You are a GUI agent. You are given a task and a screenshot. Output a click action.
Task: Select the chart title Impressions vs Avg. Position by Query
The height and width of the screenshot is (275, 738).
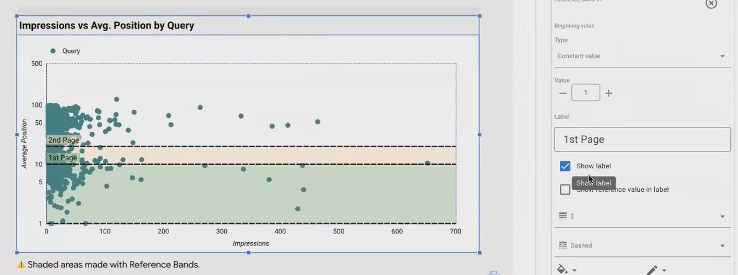point(107,26)
